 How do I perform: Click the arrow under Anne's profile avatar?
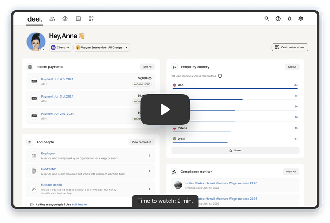point(43,49)
